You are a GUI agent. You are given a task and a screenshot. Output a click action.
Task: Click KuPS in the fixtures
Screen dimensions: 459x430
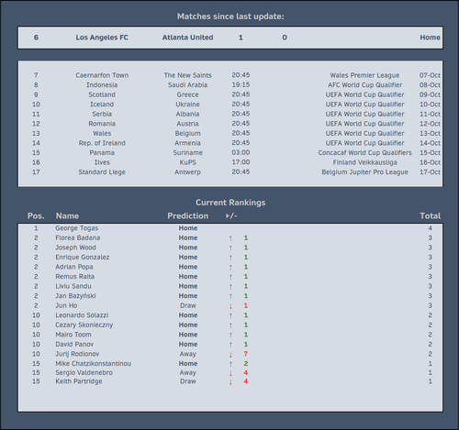coord(187,162)
